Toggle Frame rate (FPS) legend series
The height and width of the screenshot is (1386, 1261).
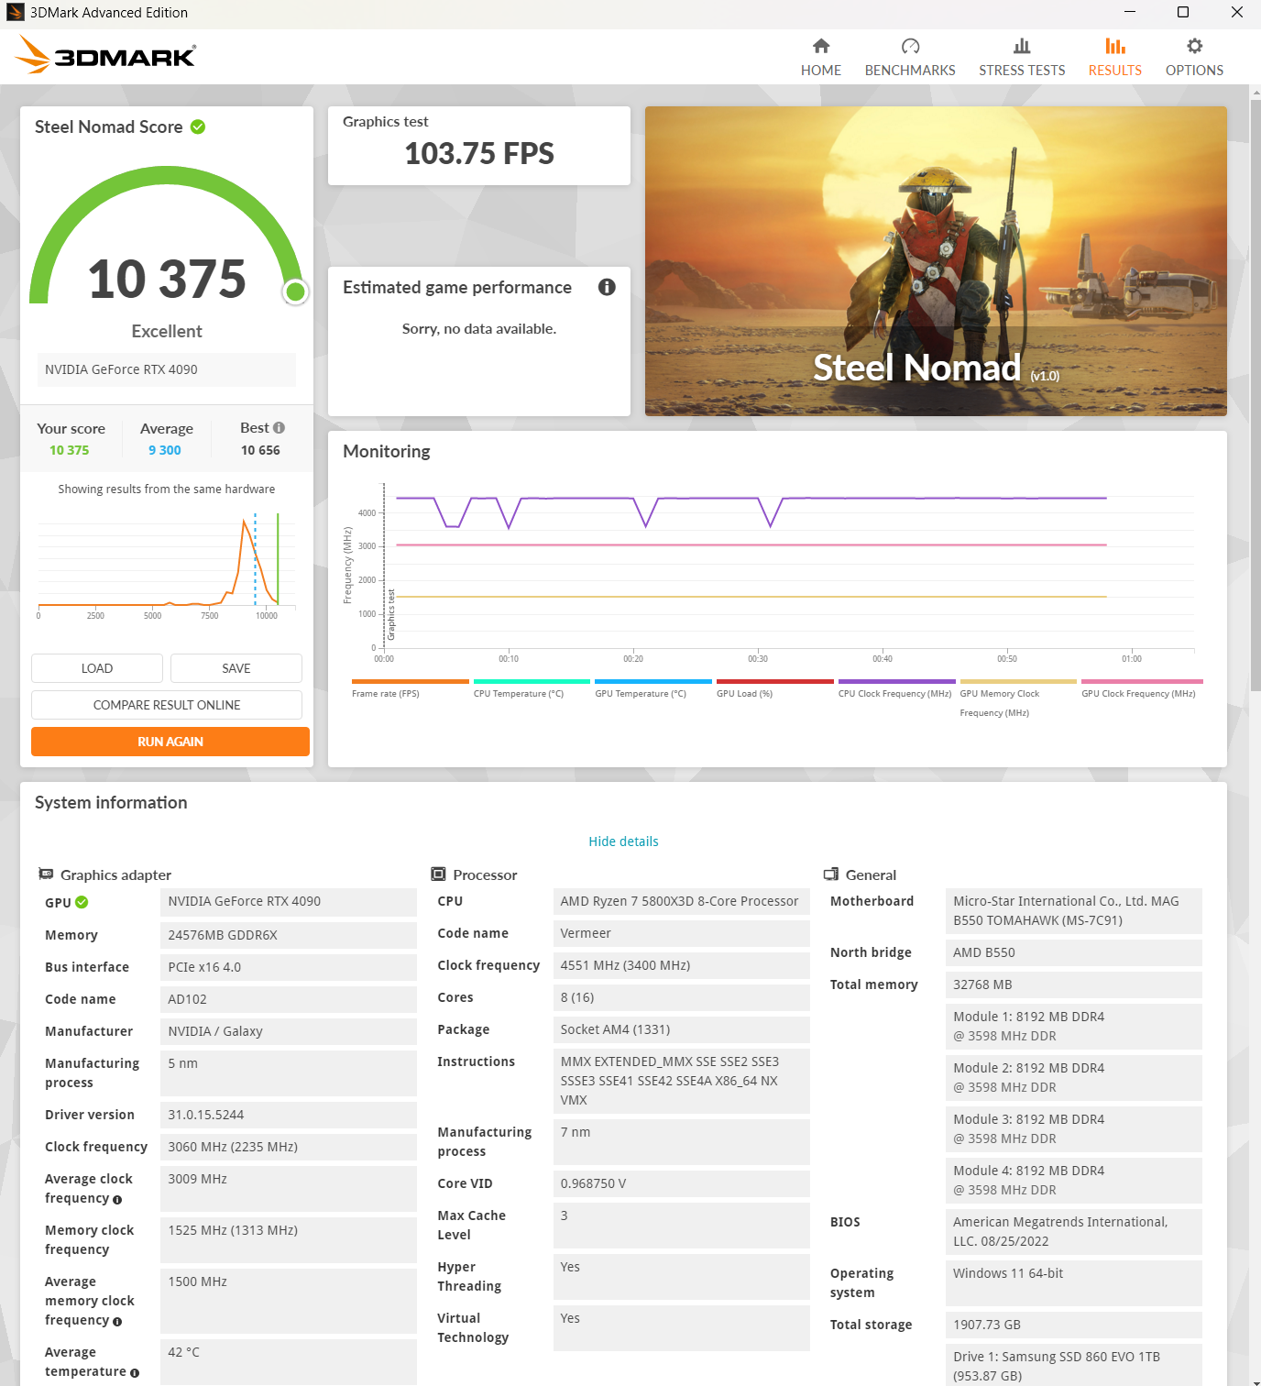point(410,688)
